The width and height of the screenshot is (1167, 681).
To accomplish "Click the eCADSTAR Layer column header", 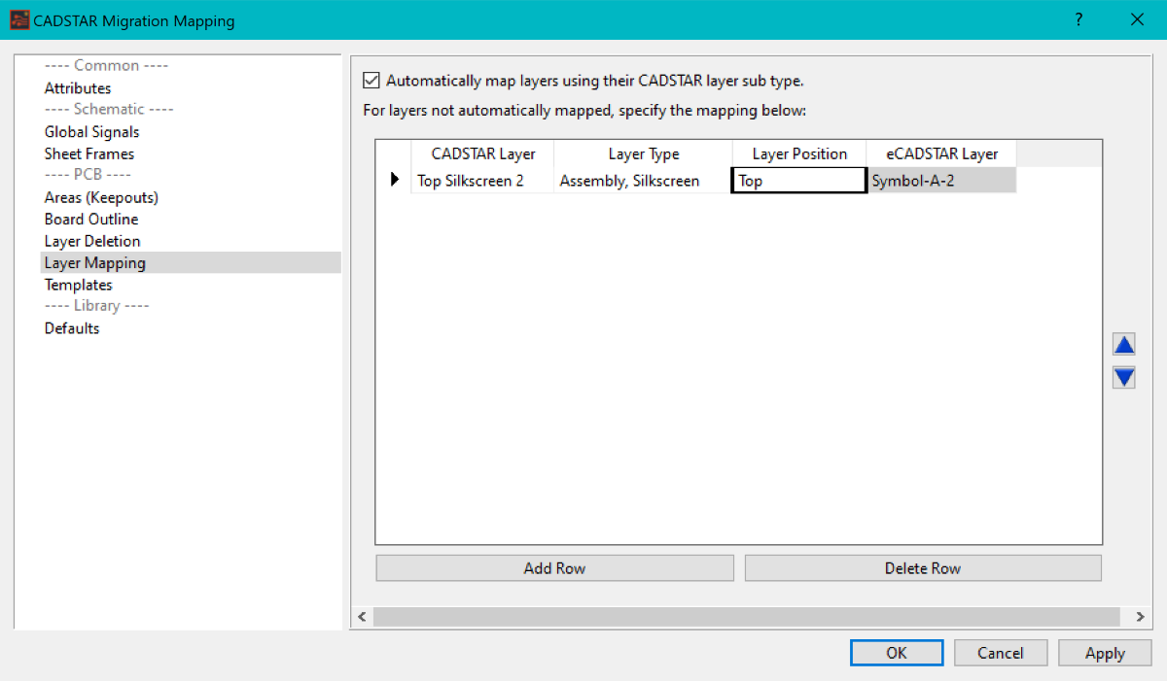I will point(941,153).
